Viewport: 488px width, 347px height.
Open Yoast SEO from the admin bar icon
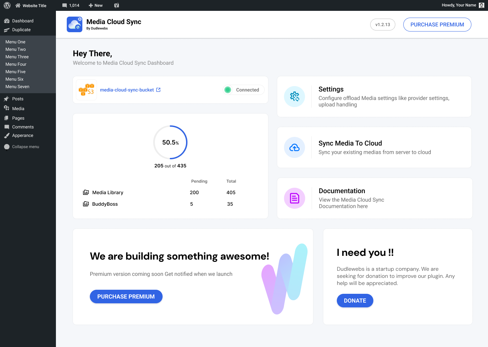point(117,5)
